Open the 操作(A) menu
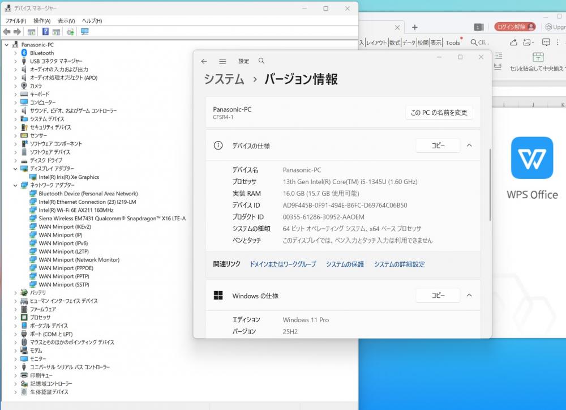Screen dimensions: 566x410 pos(42,20)
